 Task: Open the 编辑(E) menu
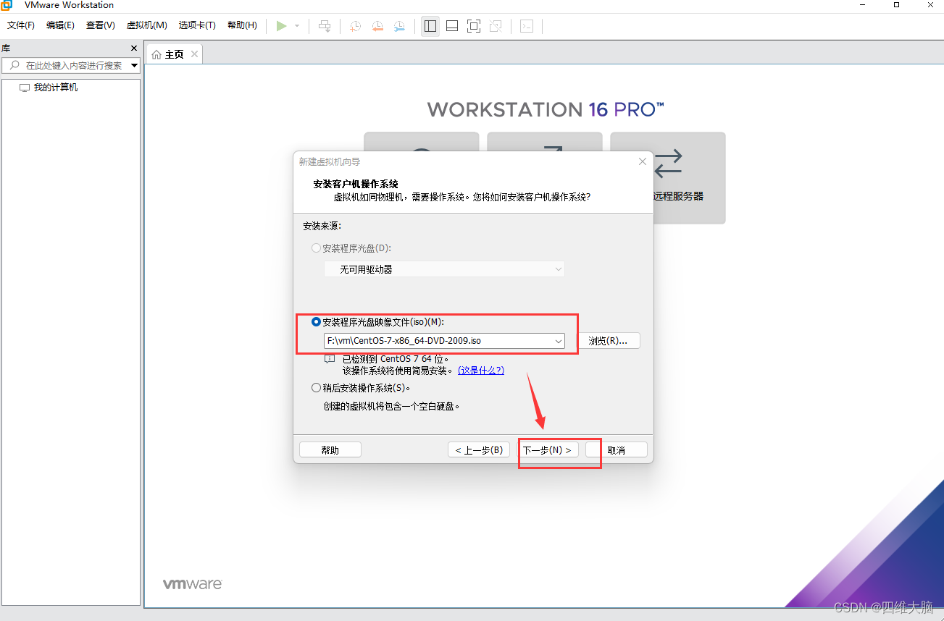click(x=60, y=25)
